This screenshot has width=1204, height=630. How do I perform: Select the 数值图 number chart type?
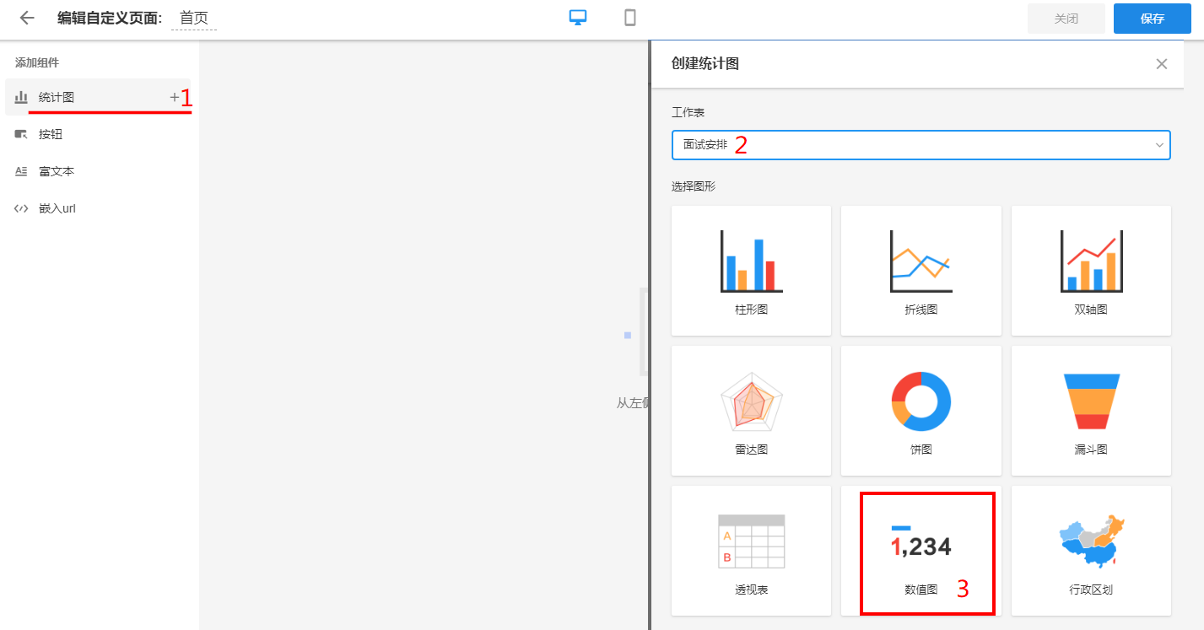921,550
